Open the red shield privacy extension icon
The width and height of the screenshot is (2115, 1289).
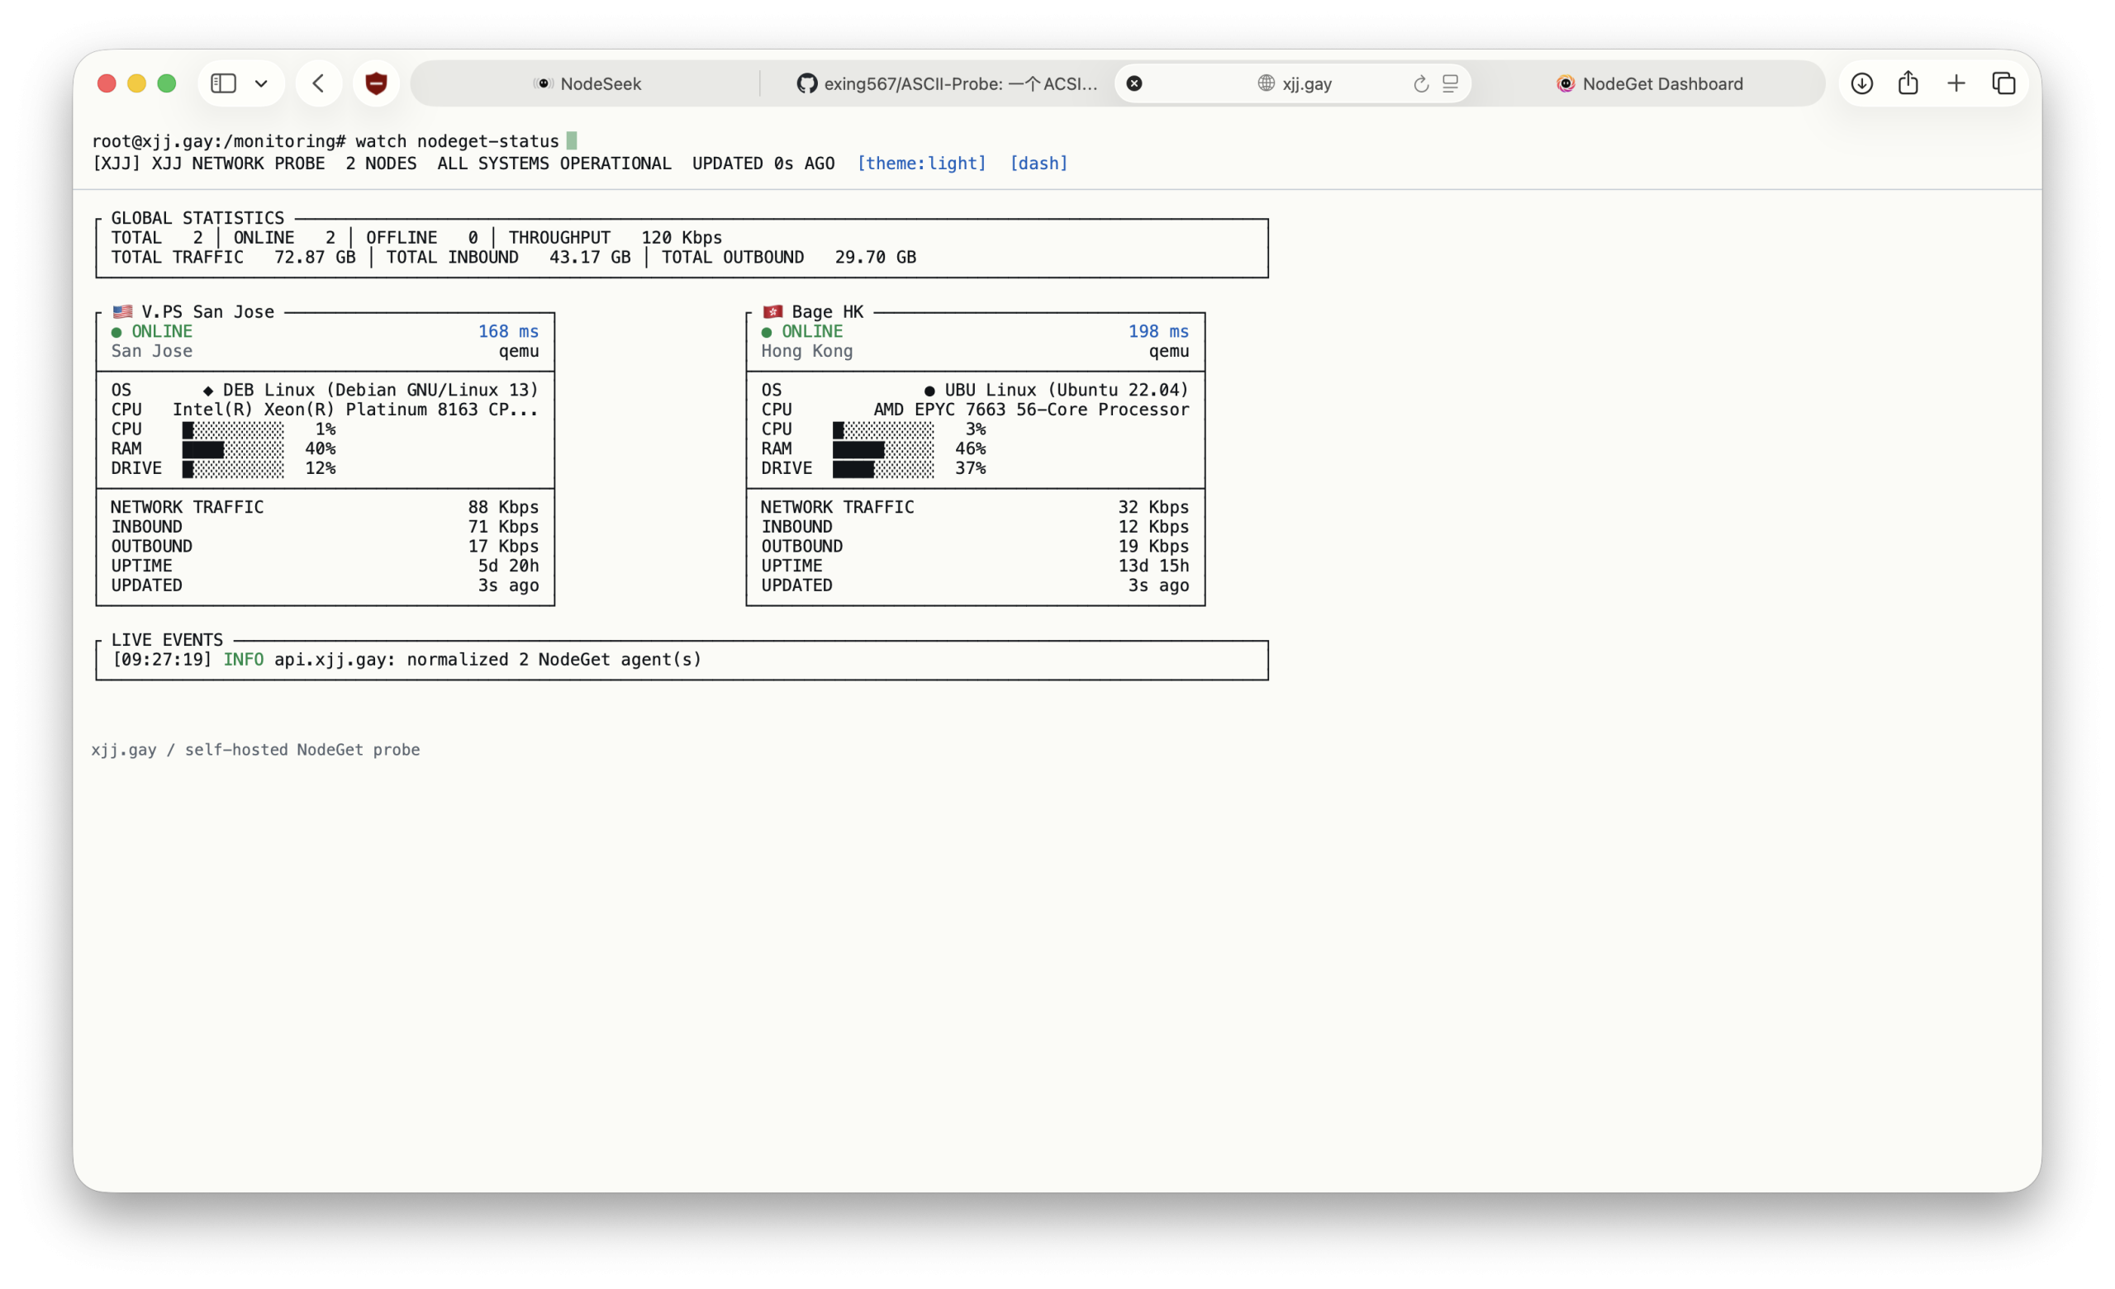click(376, 83)
